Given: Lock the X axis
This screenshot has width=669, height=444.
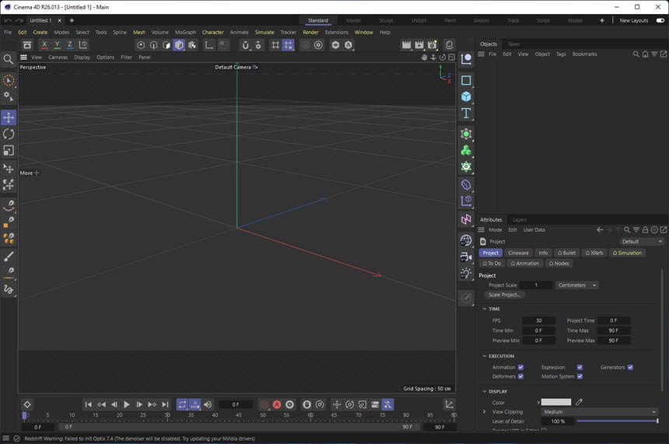Looking at the screenshot, I should coord(44,45).
